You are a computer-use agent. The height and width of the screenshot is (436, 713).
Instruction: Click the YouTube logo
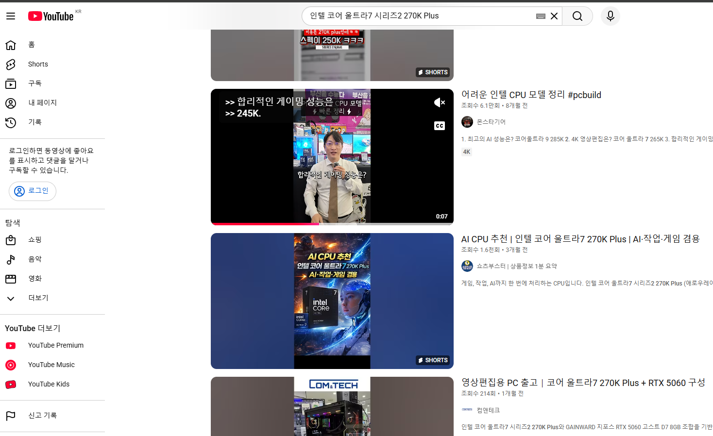51,16
